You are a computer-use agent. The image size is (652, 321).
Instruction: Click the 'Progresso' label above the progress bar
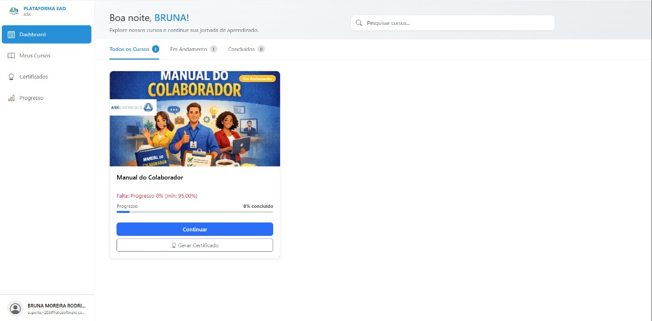[x=127, y=206]
